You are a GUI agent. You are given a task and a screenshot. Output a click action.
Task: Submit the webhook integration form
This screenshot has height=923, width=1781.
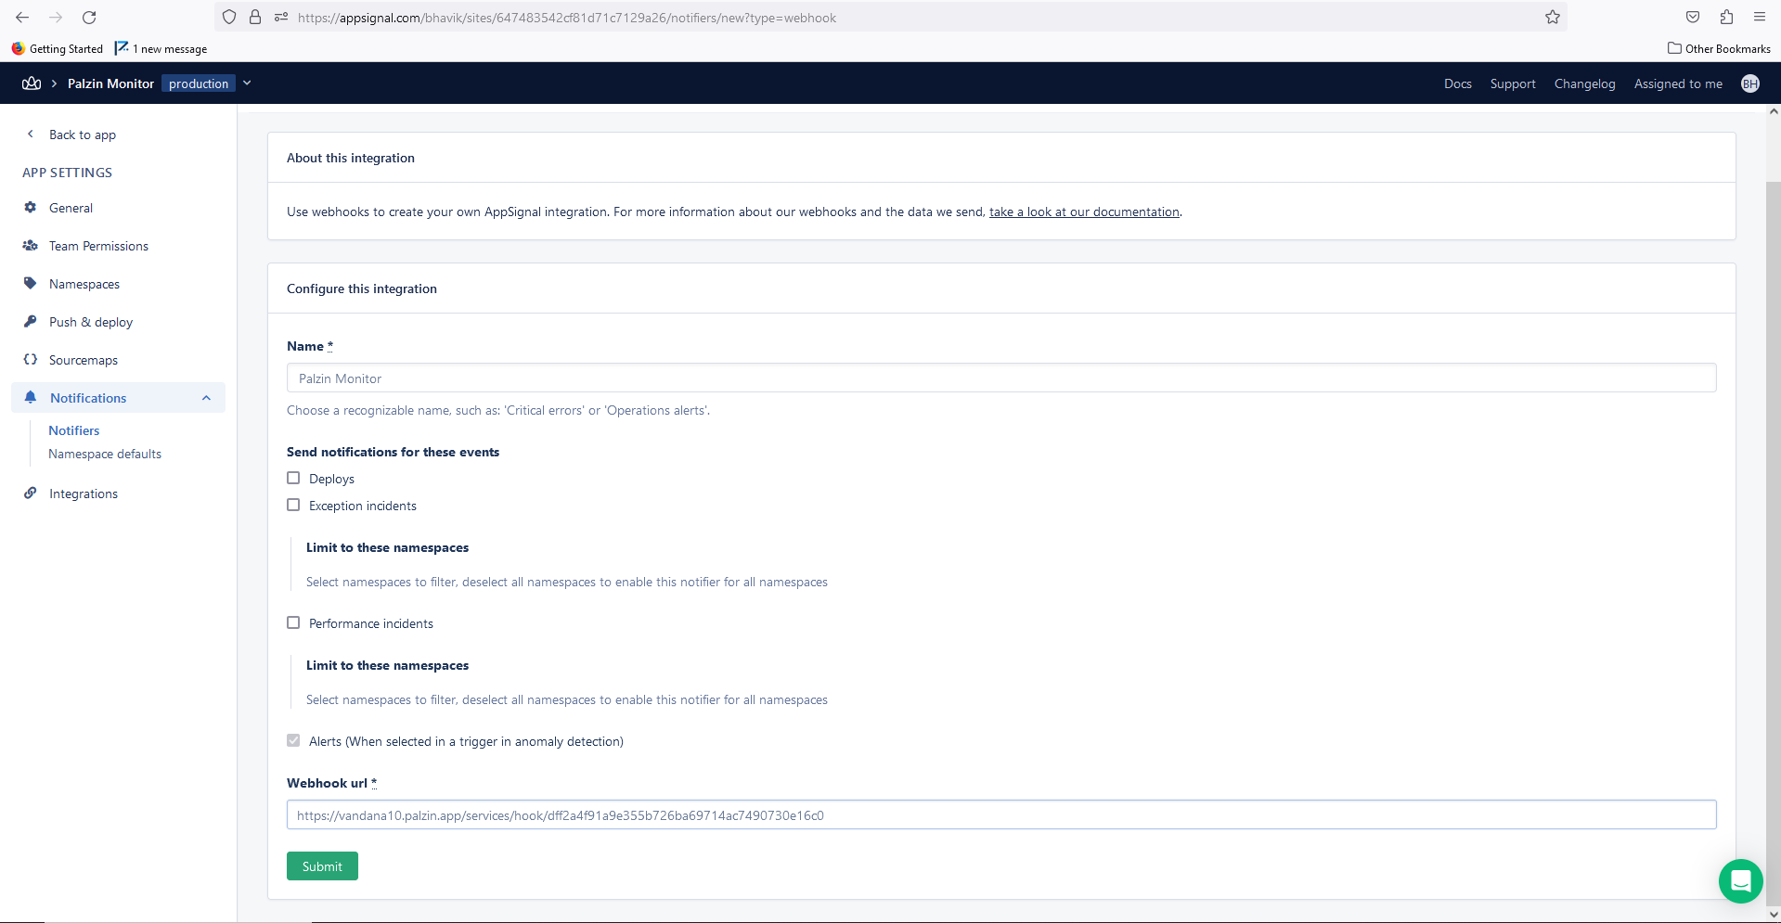click(x=322, y=866)
